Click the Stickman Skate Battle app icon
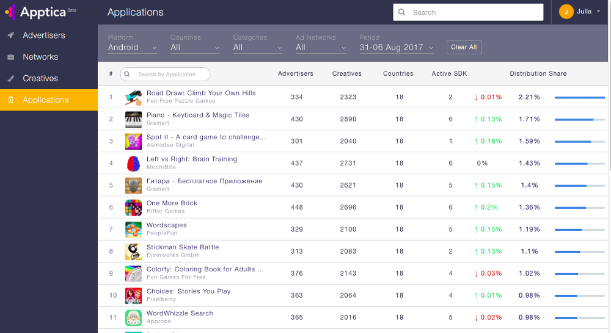The image size is (611, 333). point(133,252)
